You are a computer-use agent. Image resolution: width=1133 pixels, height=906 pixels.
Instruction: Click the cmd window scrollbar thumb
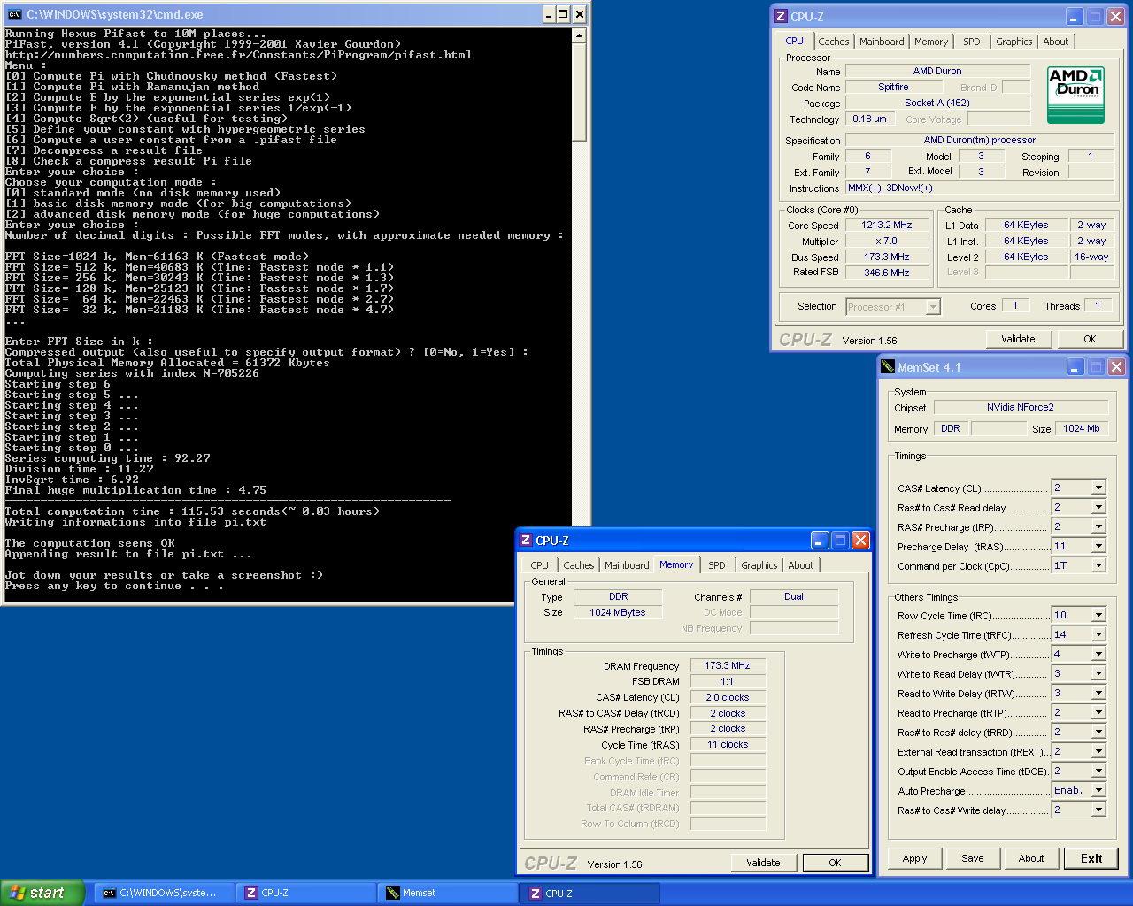click(x=580, y=92)
